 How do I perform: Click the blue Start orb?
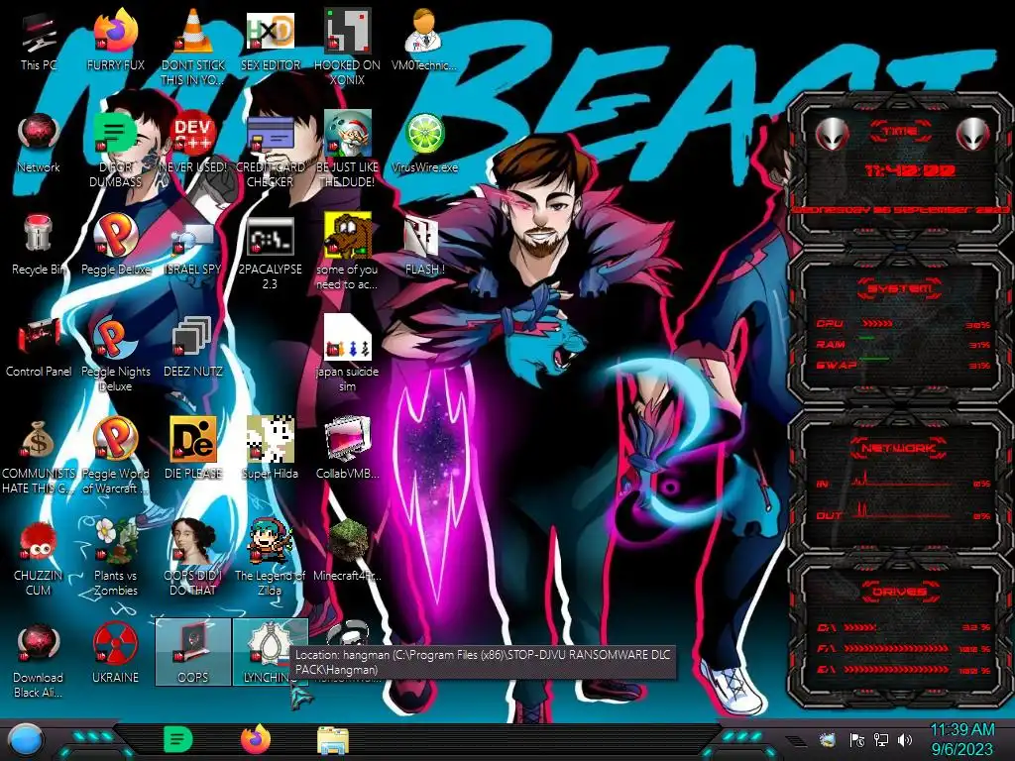point(26,739)
